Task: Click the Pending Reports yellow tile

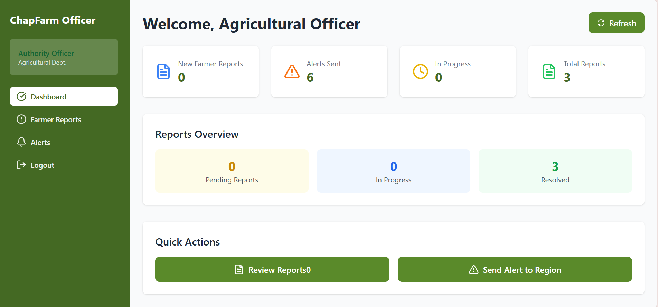Action: click(232, 171)
